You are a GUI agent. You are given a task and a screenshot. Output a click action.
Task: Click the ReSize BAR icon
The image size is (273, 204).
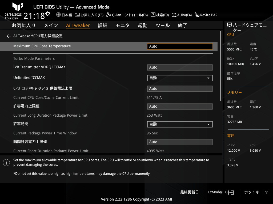coord(197,15)
